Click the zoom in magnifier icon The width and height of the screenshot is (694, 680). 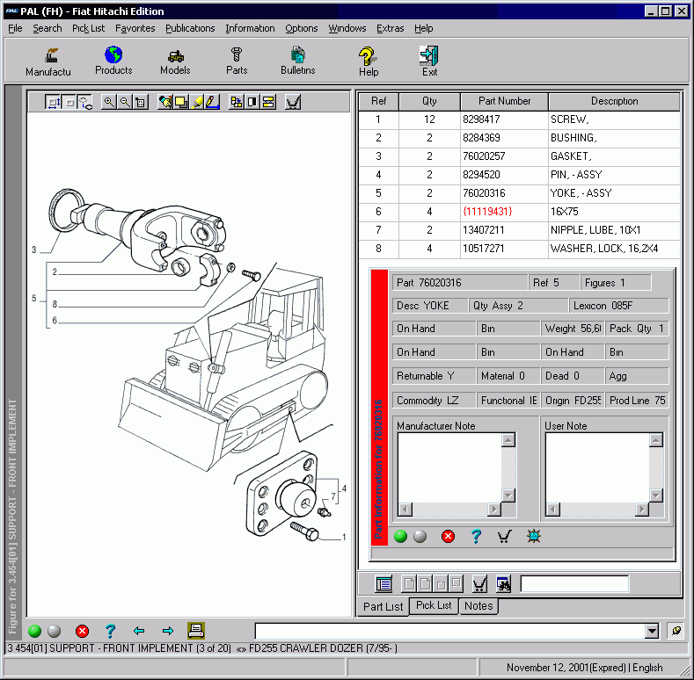[109, 103]
